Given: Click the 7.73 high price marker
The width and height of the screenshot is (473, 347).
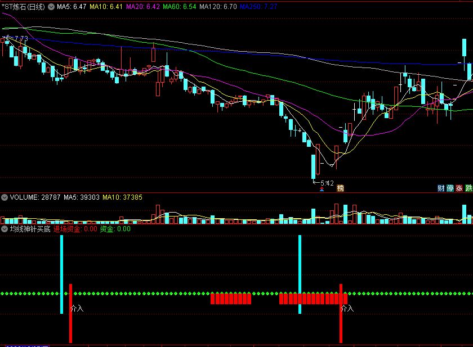Looking at the screenshot, I should point(21,39).
